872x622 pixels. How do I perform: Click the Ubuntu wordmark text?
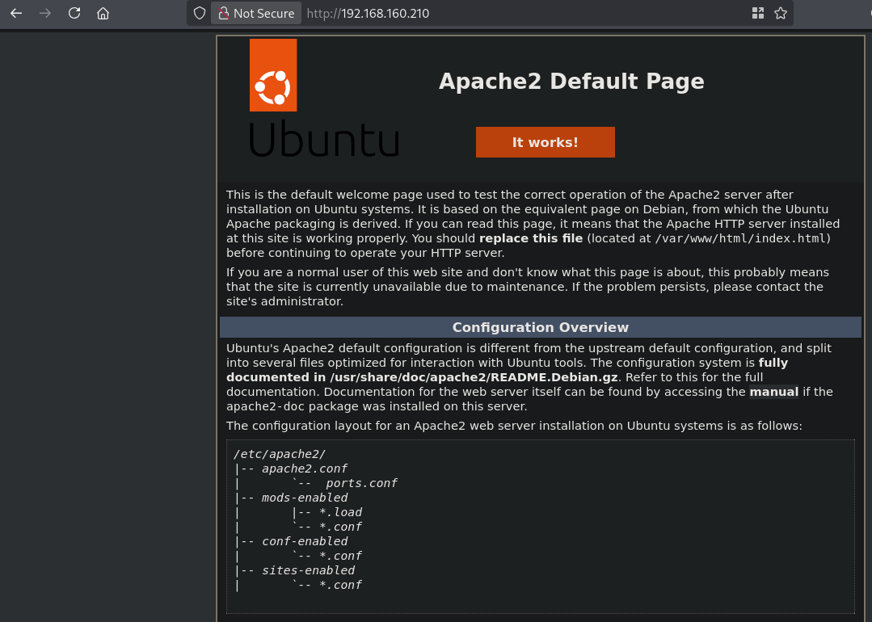pyautogui.click(x=323, y=139)
